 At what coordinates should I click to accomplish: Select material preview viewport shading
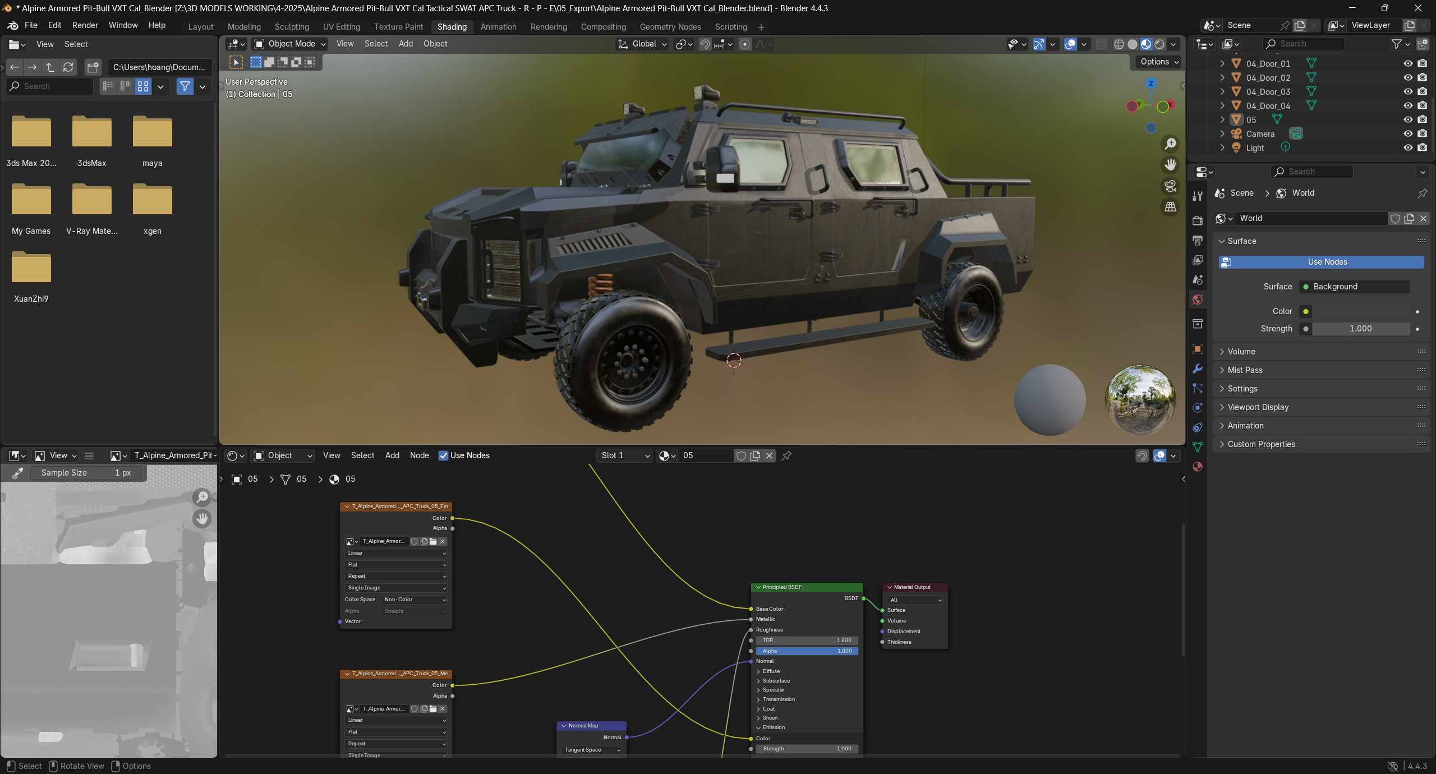click(1146, 44)
